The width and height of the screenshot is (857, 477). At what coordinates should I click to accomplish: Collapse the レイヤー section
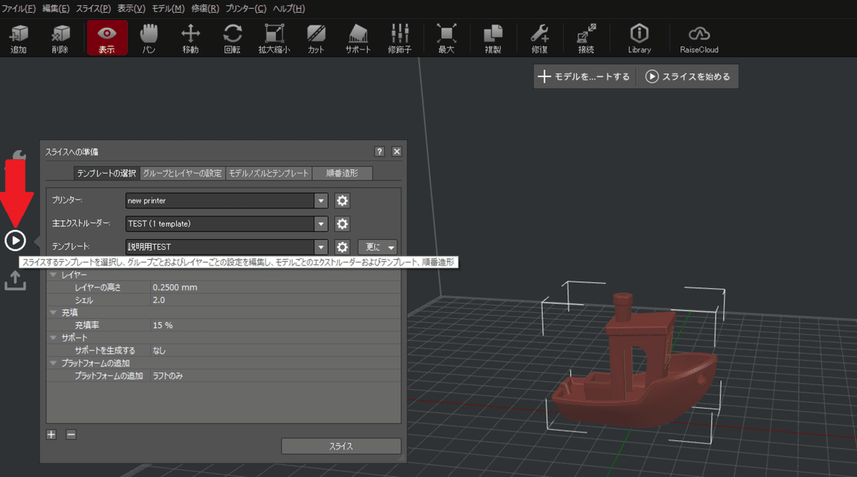(54, 275)
